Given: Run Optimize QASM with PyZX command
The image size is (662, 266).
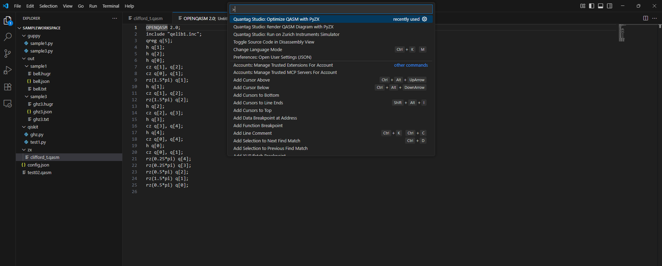Looking at the screenshot, I should 276,19.
